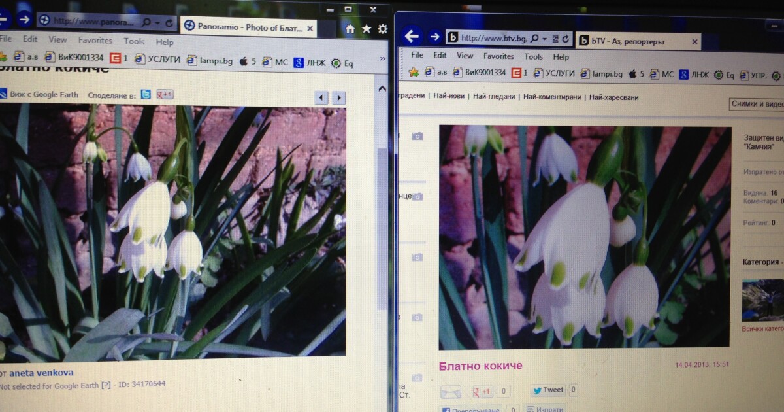Image resolution: width=784 pixels, height=412 pixels.
Task: Open the УПР. favorite in the bTV window
Action: click(x=753, y=75)
